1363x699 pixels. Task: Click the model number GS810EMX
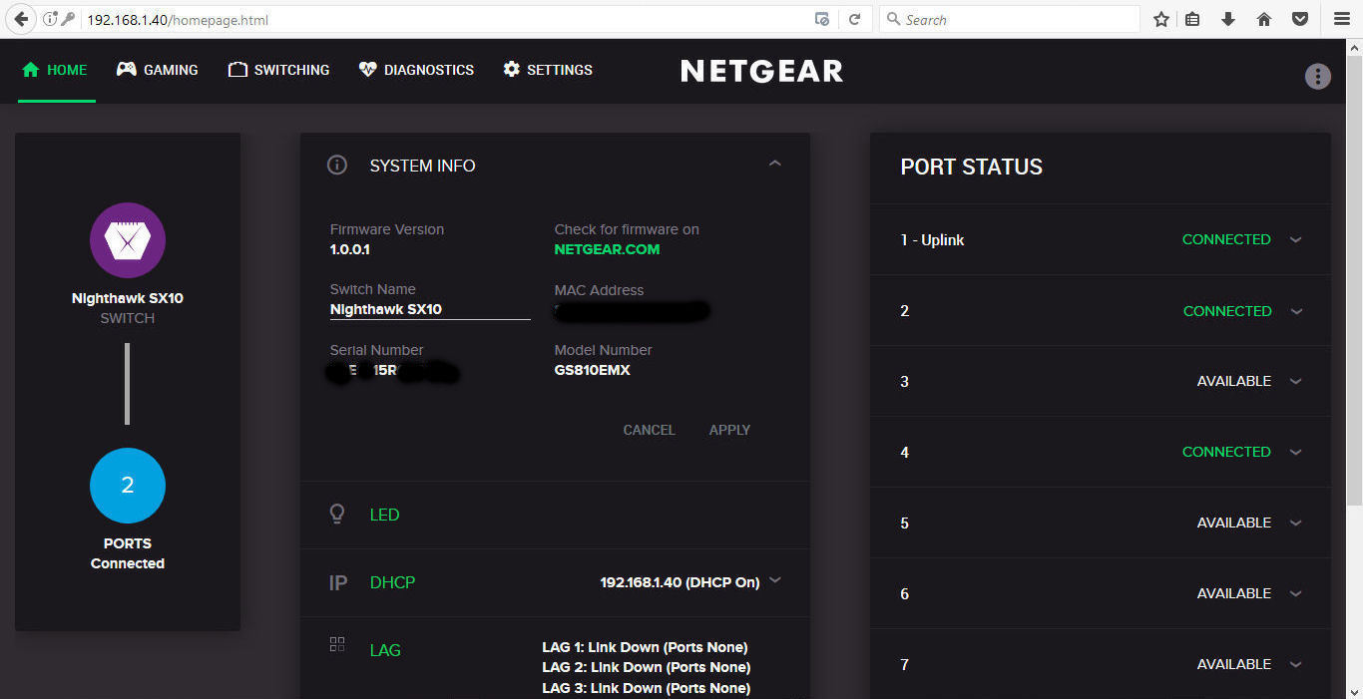(593, 370)
